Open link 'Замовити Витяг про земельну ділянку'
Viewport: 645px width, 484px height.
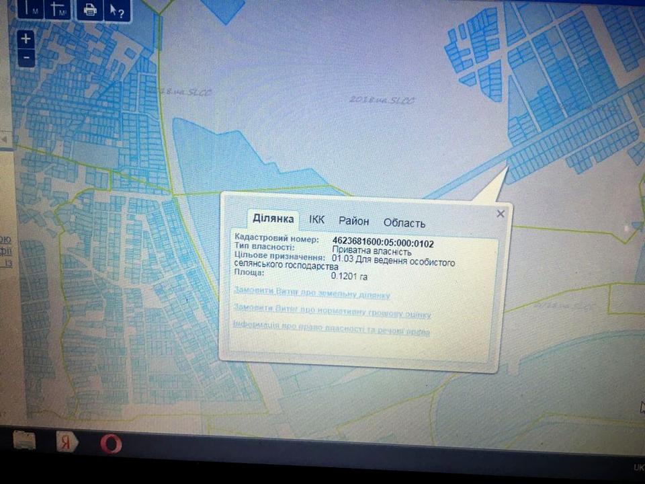312,292
